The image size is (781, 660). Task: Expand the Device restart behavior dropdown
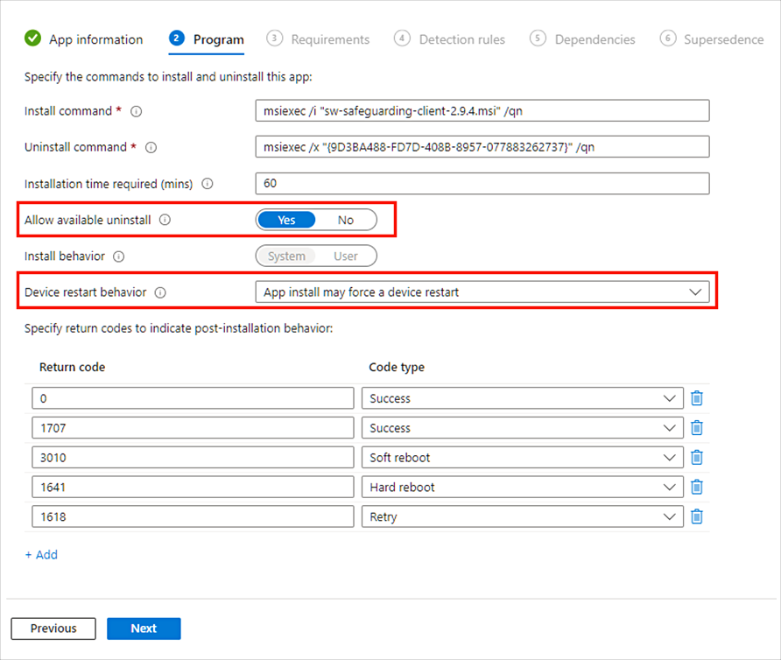[x=482, y=292]
